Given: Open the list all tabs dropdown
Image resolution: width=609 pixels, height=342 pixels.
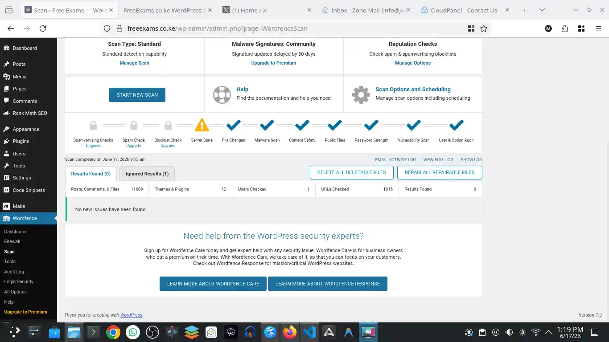Looking at the screenshot, I should click(542, 10).
